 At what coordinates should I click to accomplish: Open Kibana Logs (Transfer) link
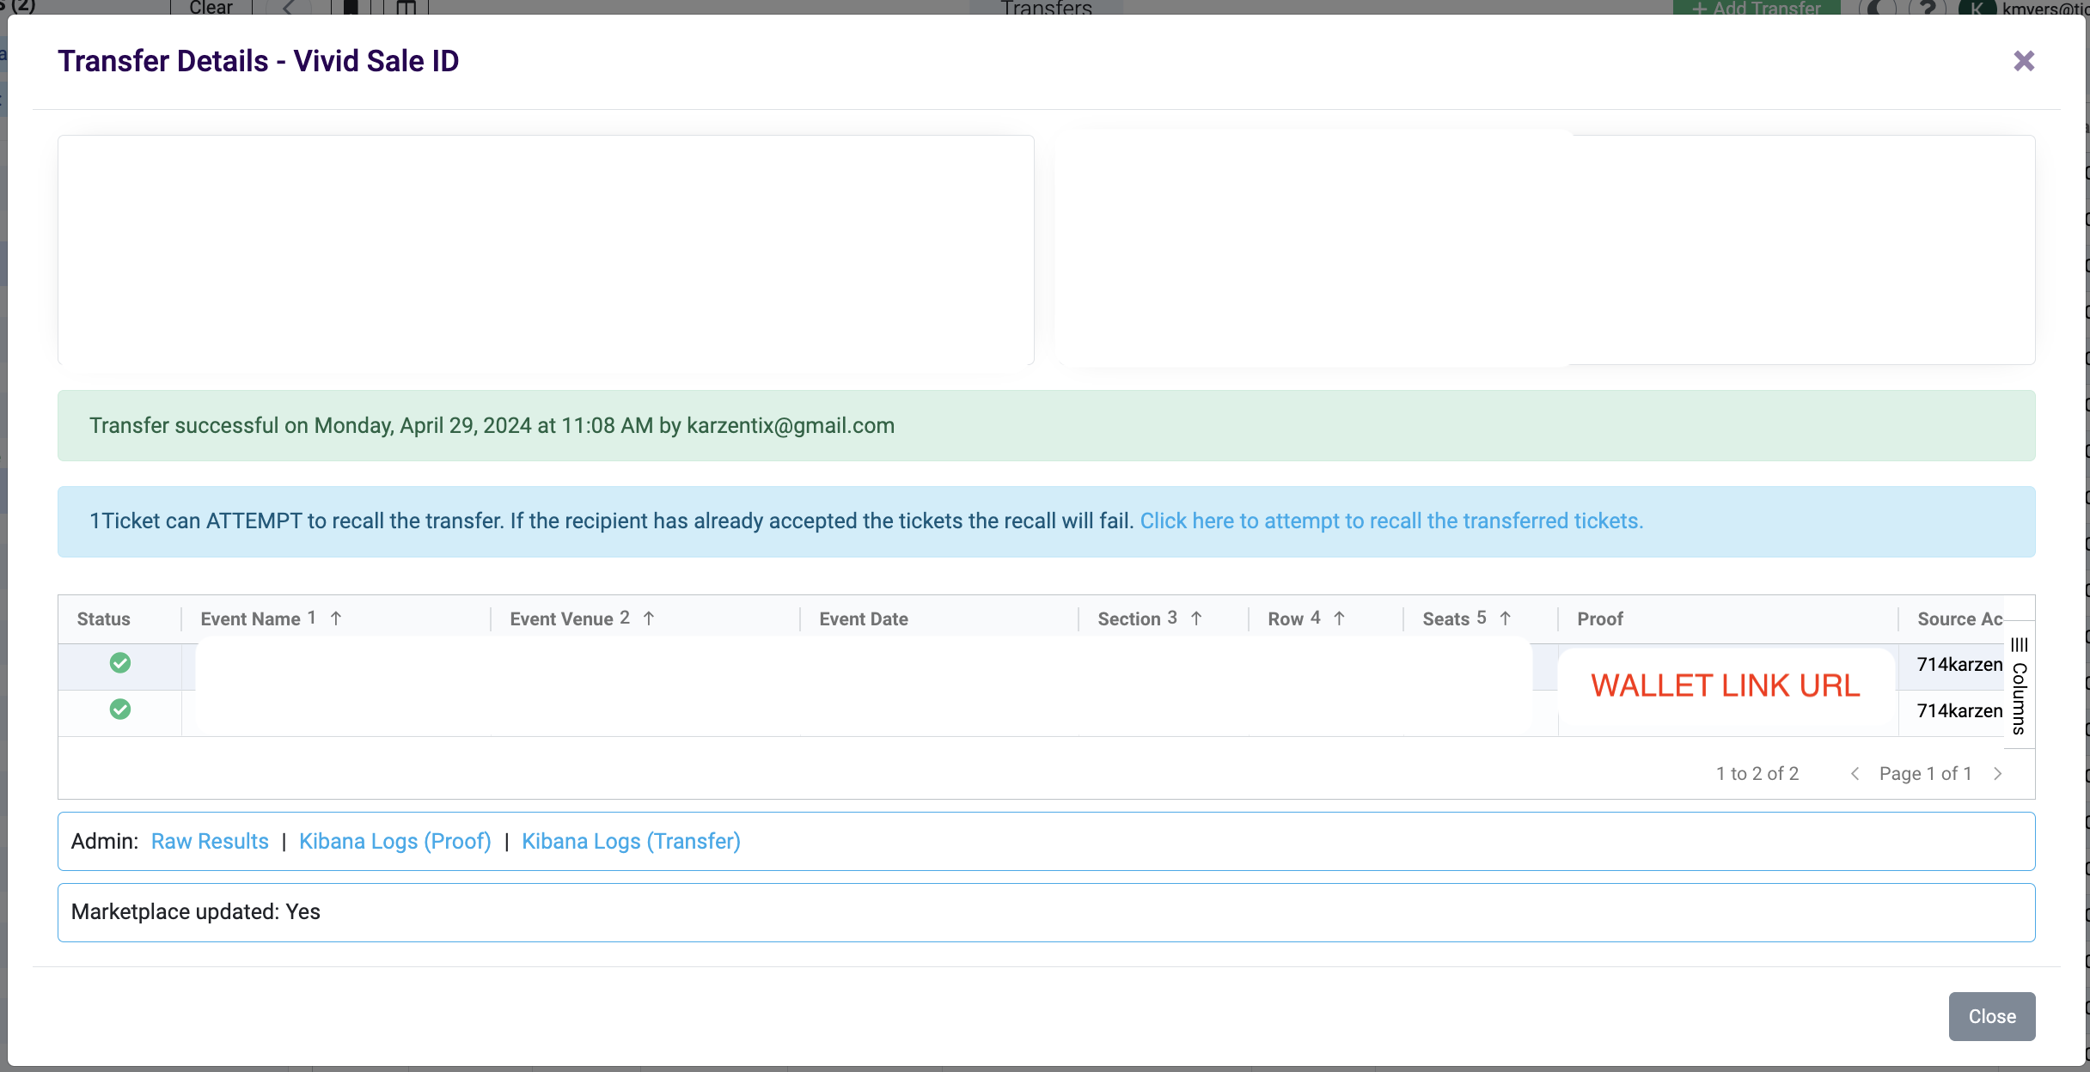point(631,842)
